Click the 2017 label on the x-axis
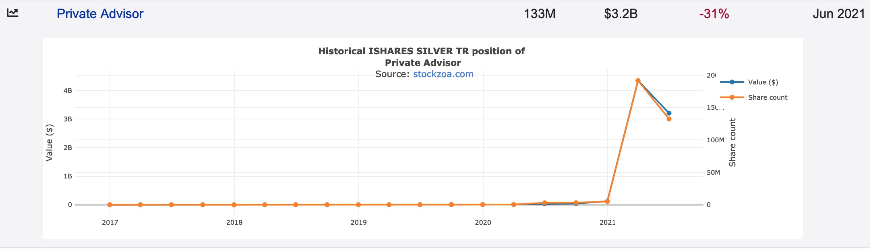Image resolution: width=873 pixels, height=250 pixels. coord(110,222)
